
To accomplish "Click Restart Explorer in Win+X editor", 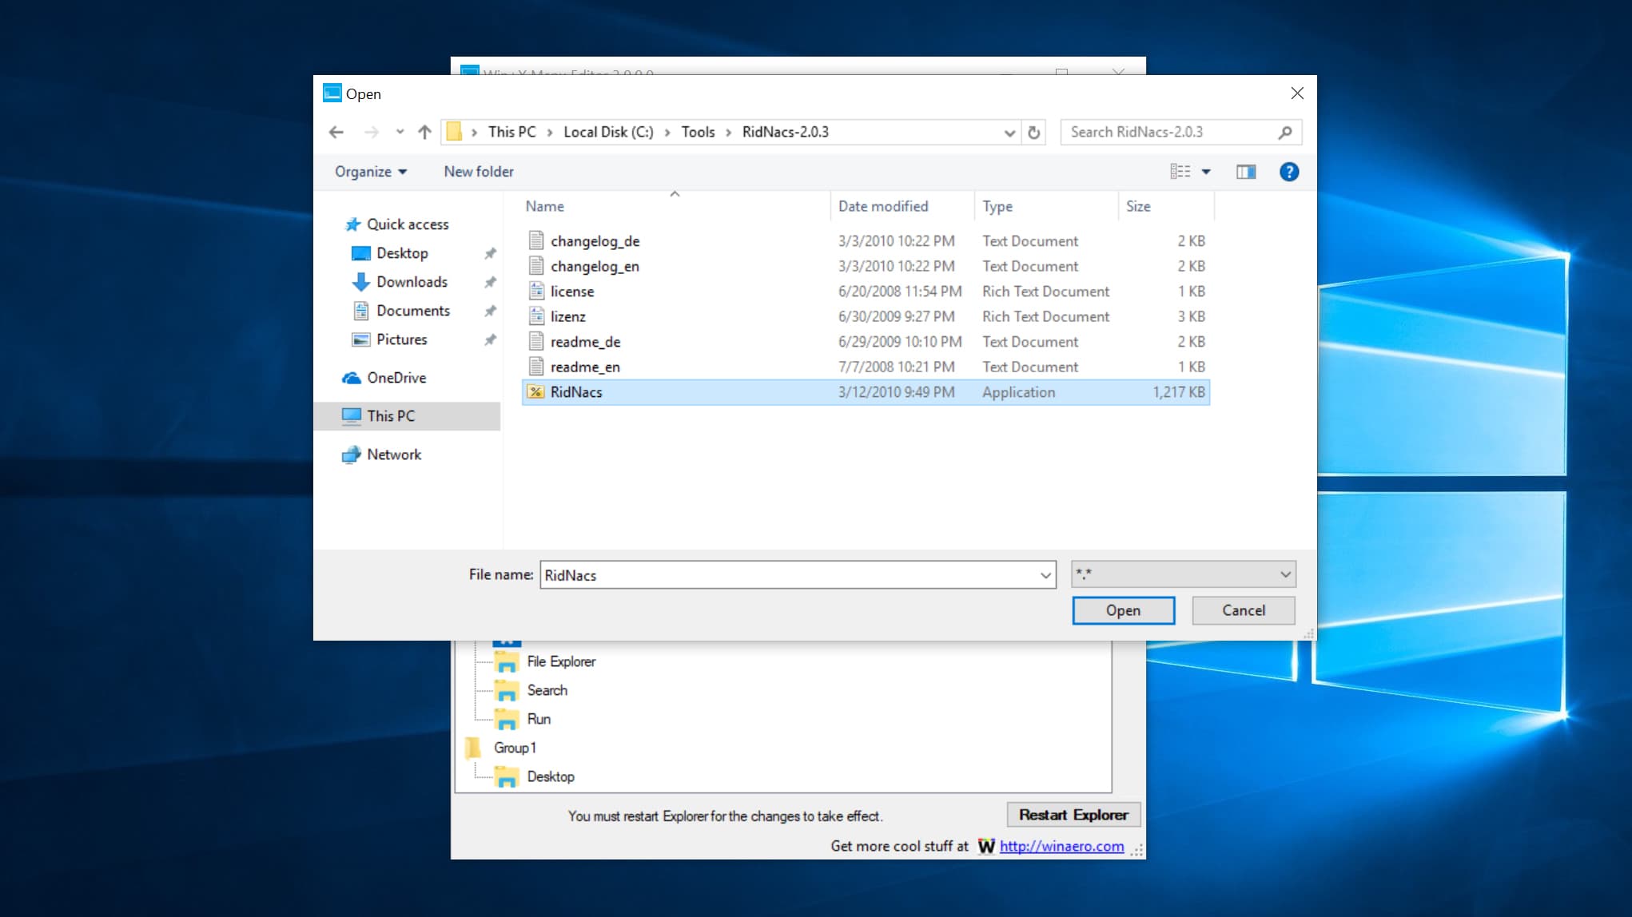I will coord(1073,815).
